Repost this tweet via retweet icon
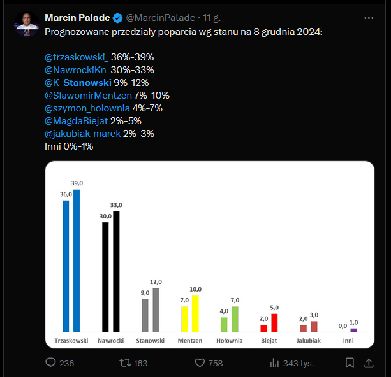Screen dimensions: 391x377 click(126, 363)
